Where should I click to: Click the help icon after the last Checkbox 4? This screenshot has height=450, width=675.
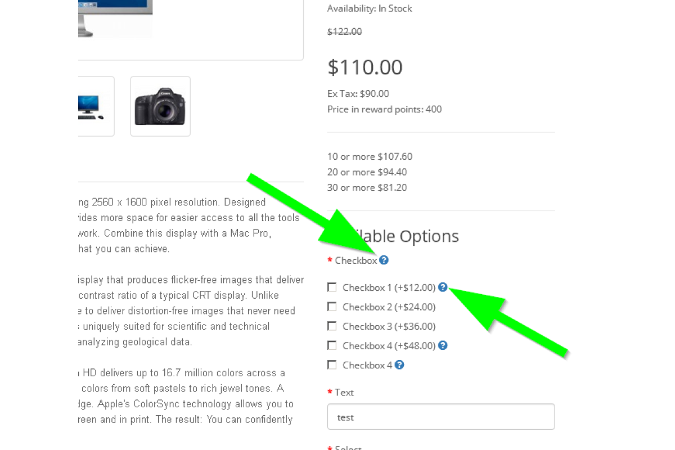pyautogui.click(x=399, y=364)
